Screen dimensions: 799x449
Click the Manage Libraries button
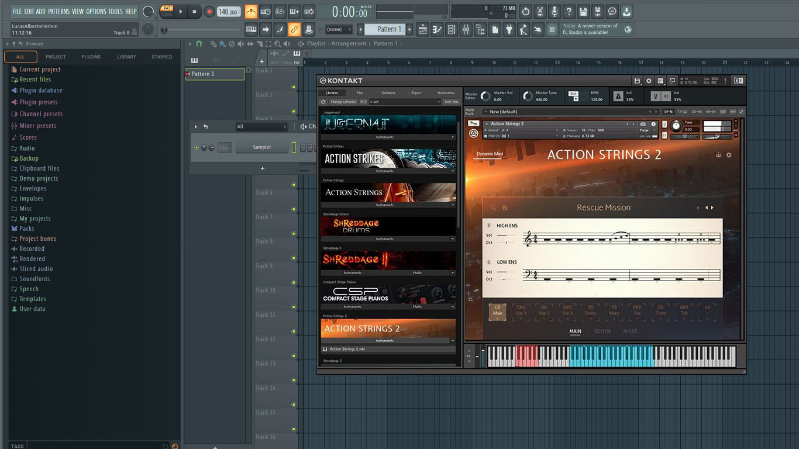point(343,102)
